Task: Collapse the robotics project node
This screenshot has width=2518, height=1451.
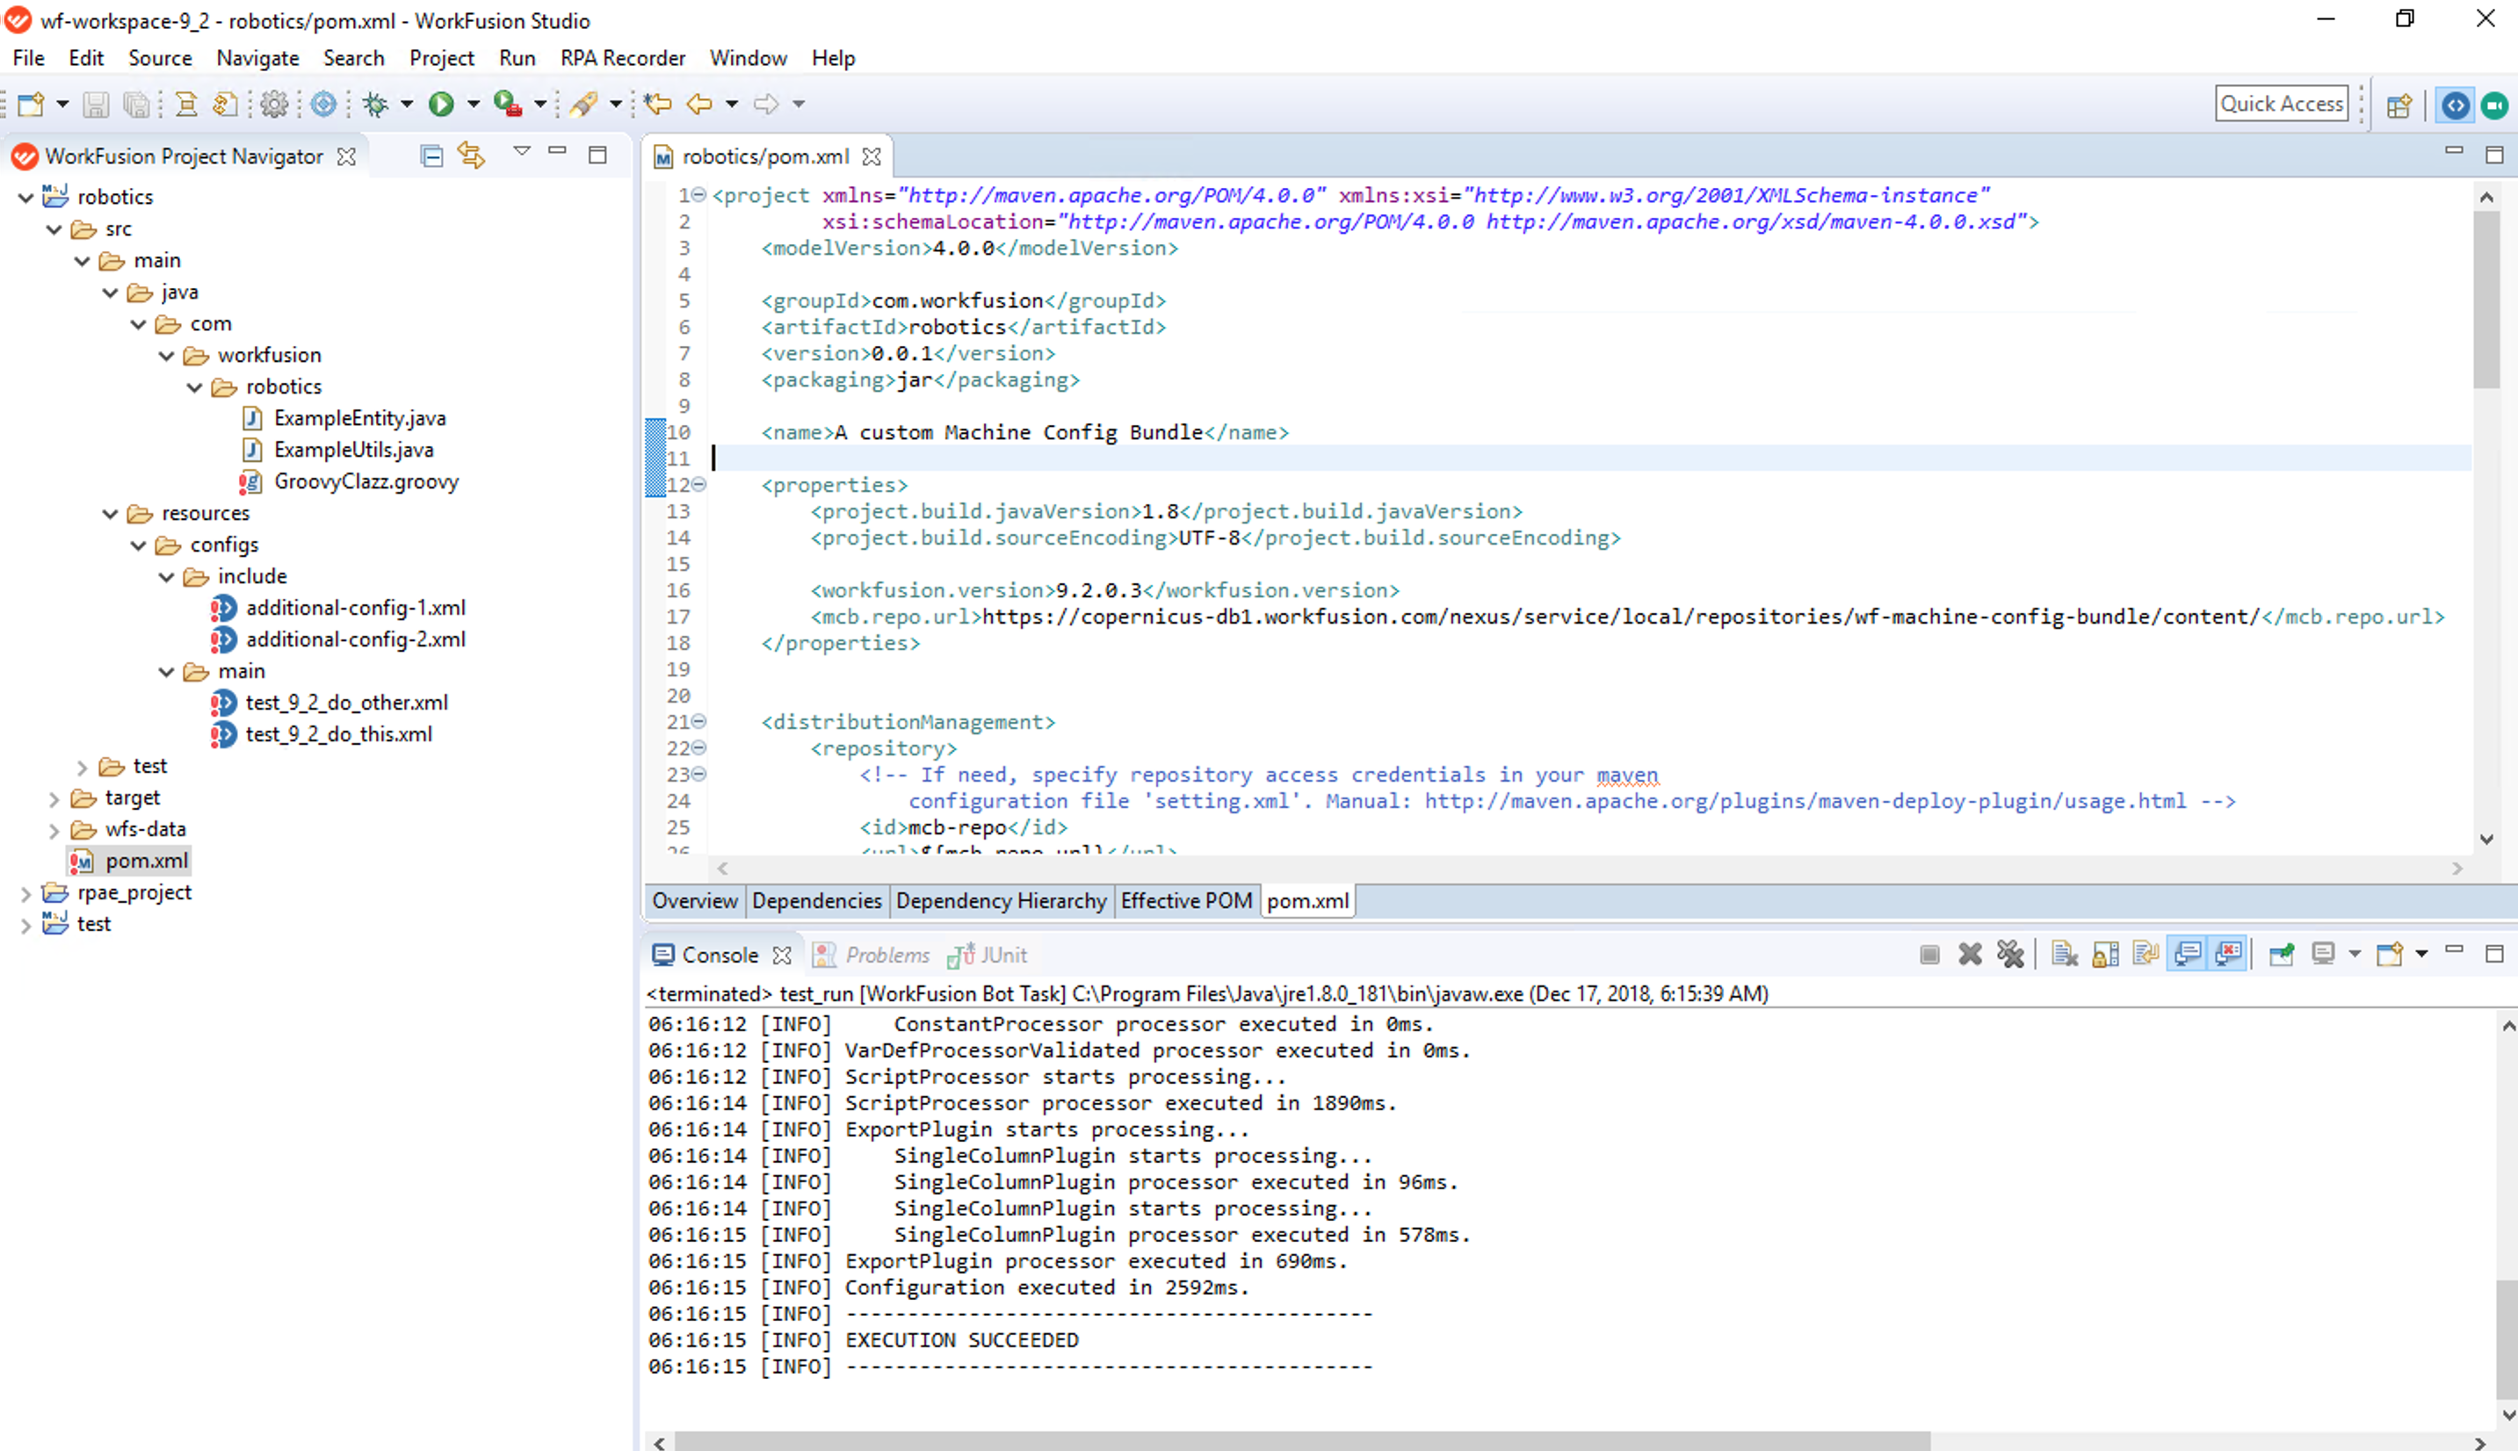Action: (27, 198)
